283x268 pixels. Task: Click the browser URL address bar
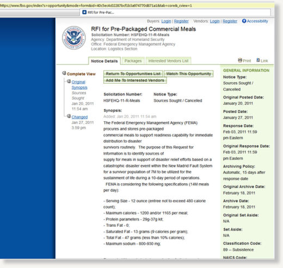(137, 5)
